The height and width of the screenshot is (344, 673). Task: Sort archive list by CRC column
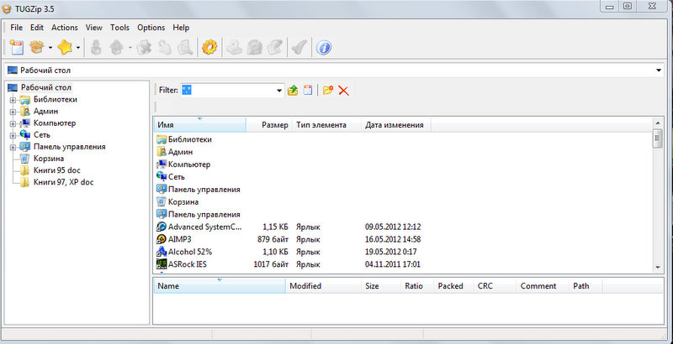(x=495, y=286)
